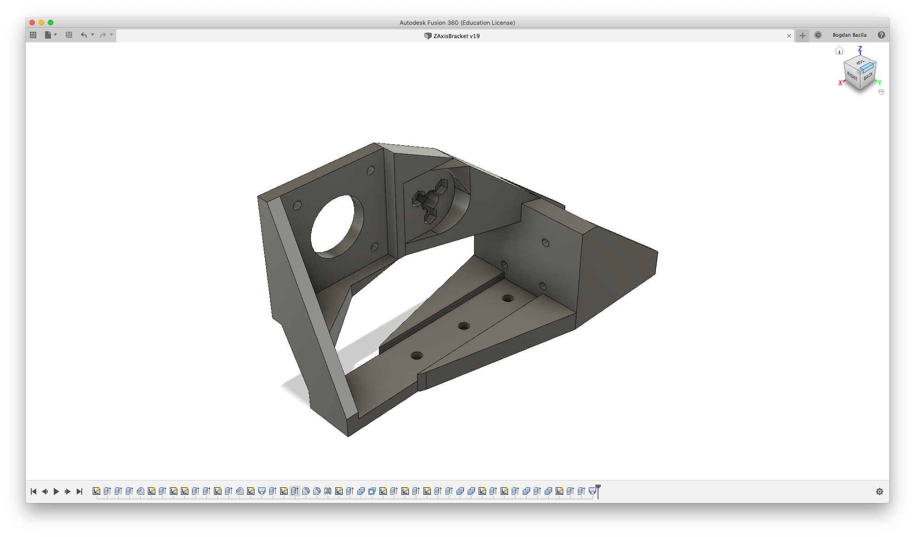Expand the redo history dropdown arrow
Screen dimensions: 915x537
pos(111,35)
